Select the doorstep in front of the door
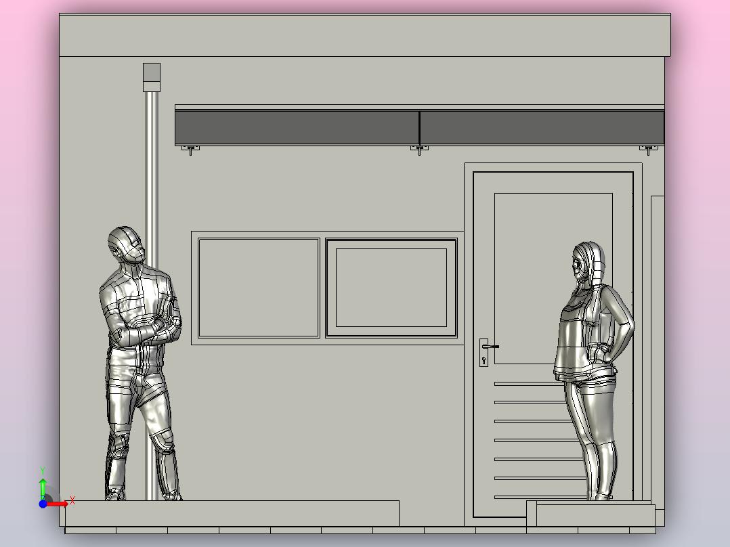Viewport: 730px width, 547px height. pos(591,514)
